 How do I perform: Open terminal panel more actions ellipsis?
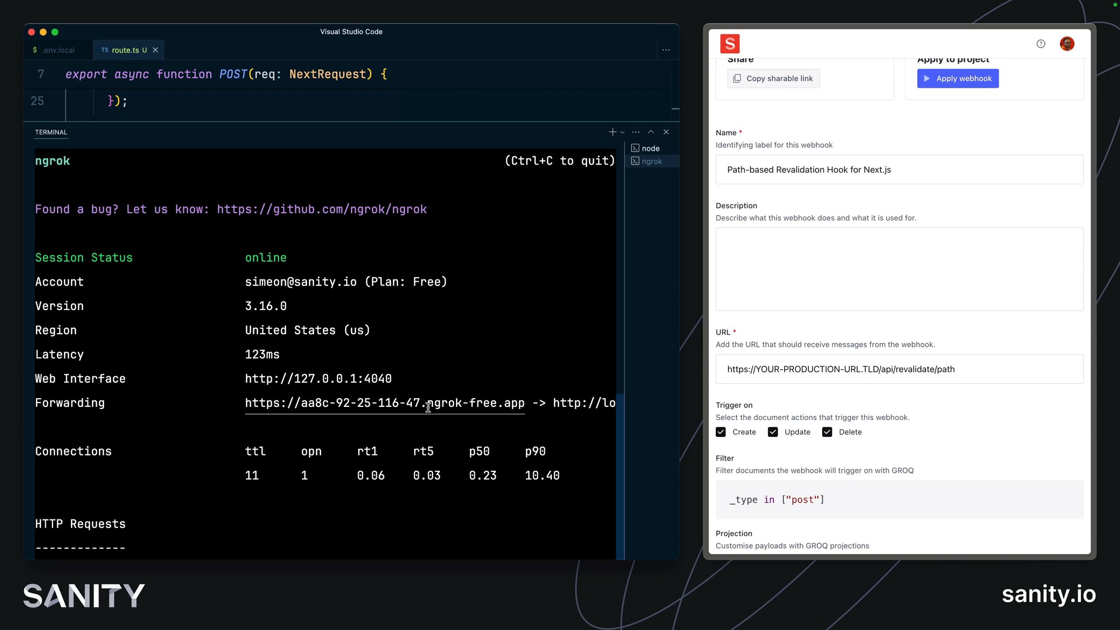point(635,132)
